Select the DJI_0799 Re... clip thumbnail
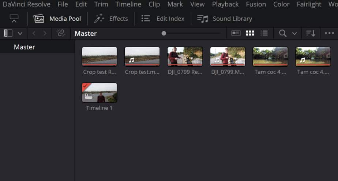The width and height of the screenshot is (338, 181). pyautogui.click(x=185, y=56)
